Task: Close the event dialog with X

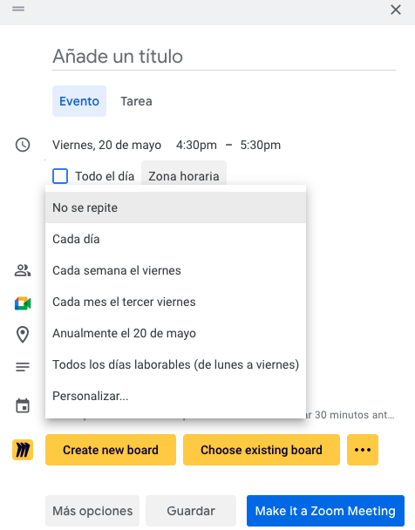Action: (396, 10)
